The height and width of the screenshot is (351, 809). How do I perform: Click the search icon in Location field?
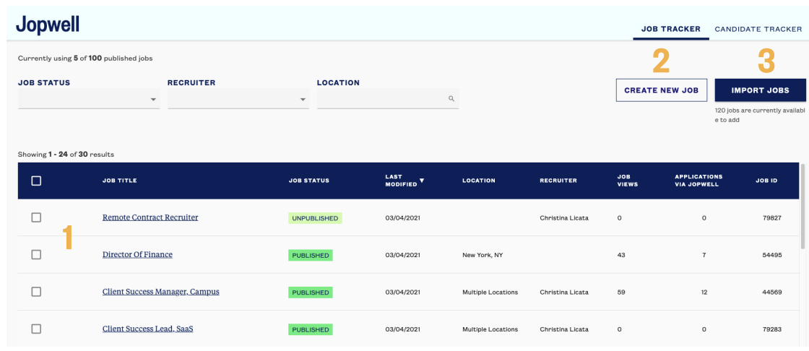[x=451, y=98]
